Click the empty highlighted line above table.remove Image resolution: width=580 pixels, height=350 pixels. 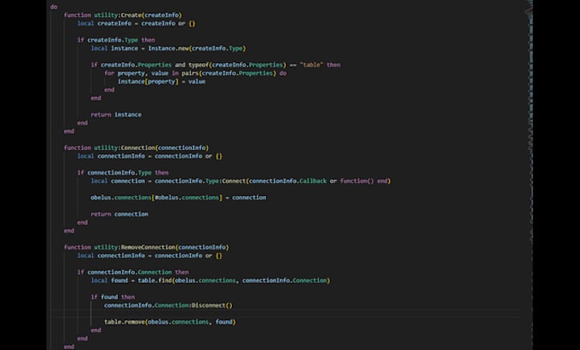(x=287, y=314)
